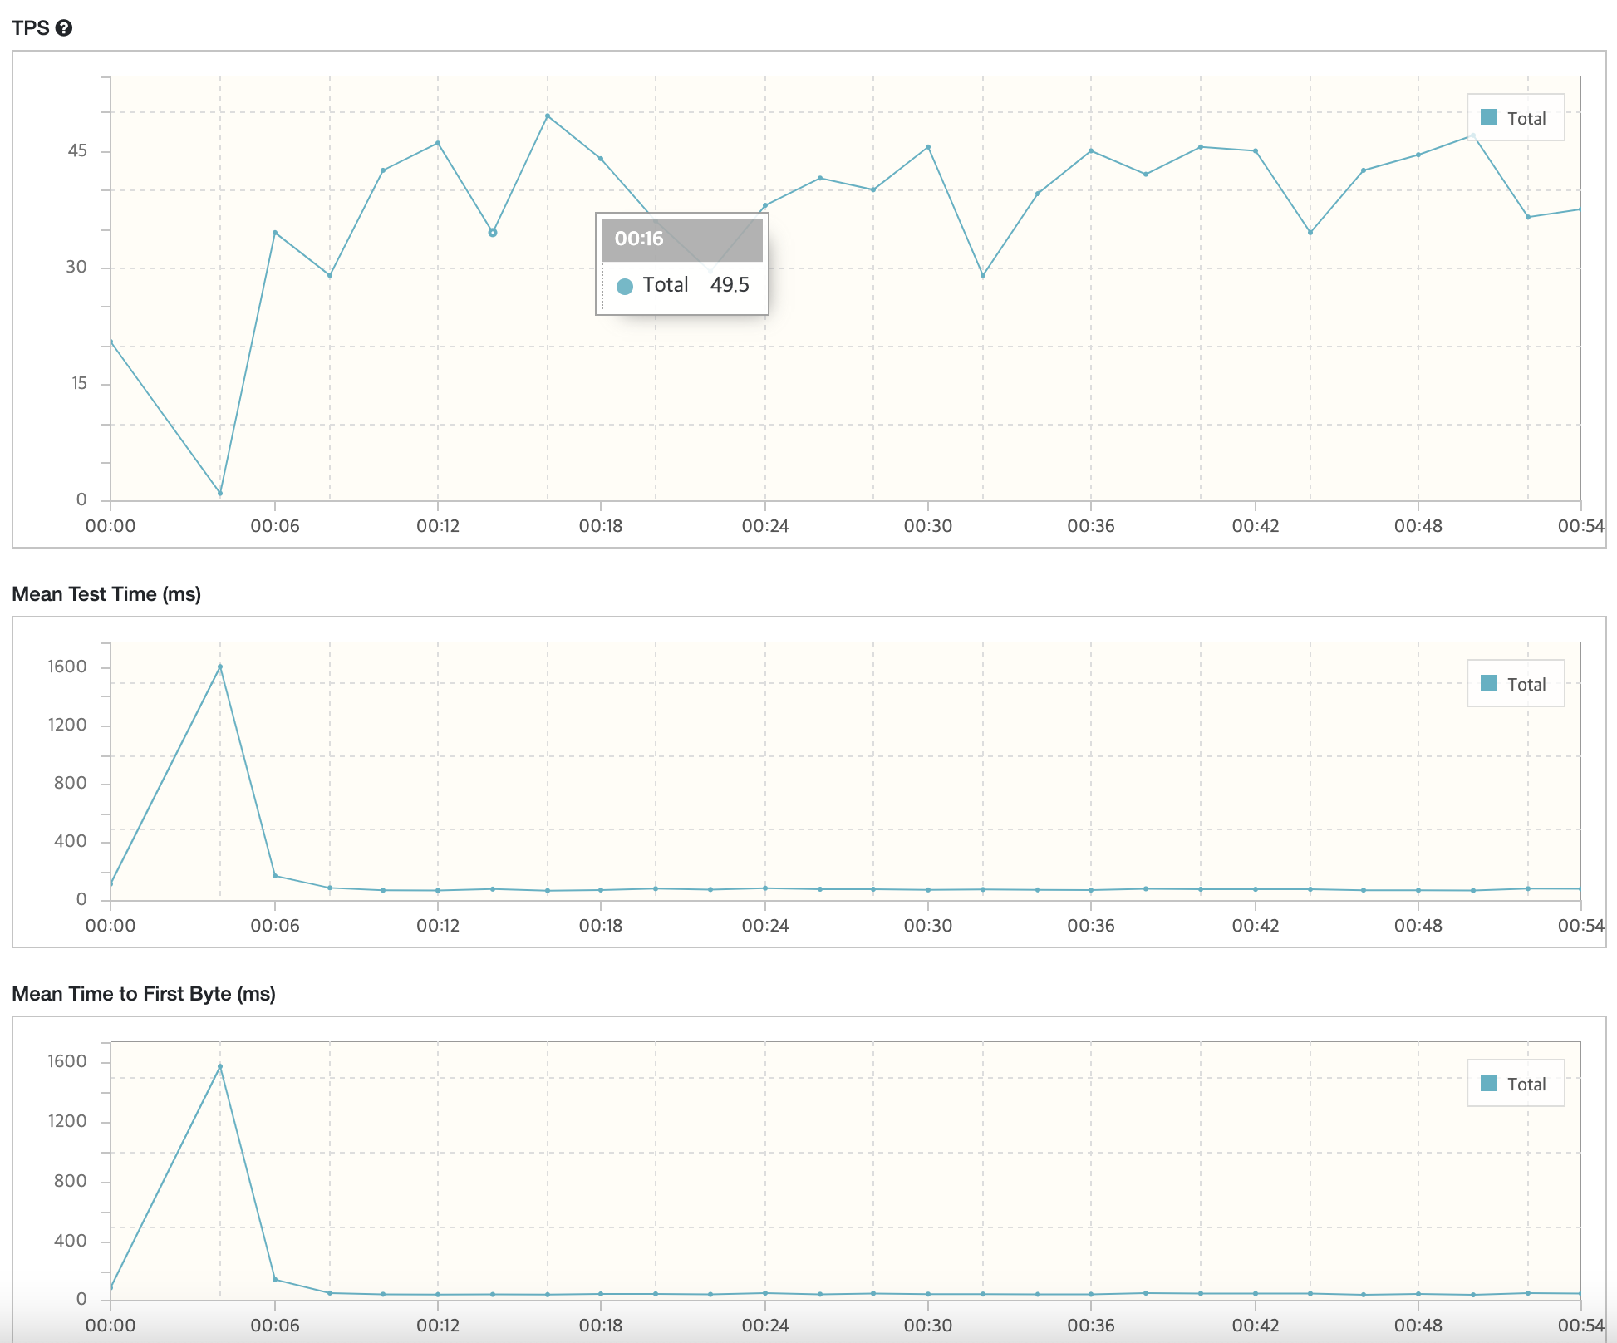The width and height of the screenshot is (1617, 1343).
Task: Toggle Total legend in Time to First Byte chart
Action: 1526,1085
